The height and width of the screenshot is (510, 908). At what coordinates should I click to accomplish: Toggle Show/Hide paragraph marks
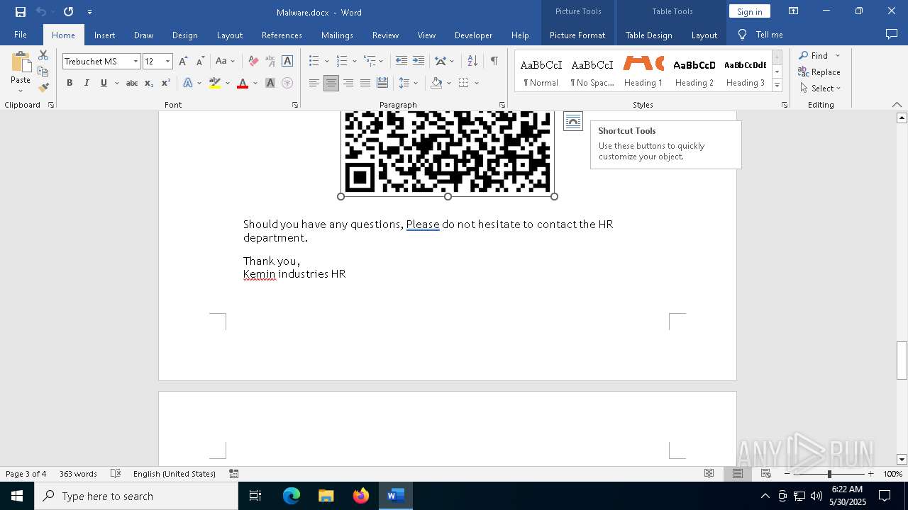(494, 62)
